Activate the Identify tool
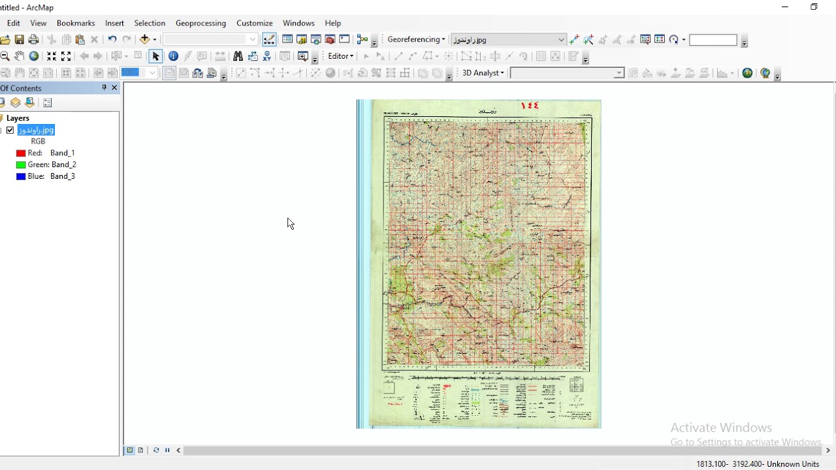The height and width of the screenshot is (470, 836). click(x=173, y=56)
